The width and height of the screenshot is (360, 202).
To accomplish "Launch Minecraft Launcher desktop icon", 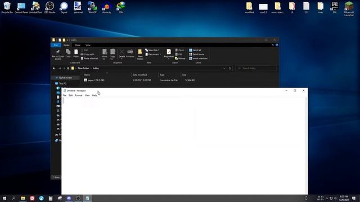I will tap(349, 9).
